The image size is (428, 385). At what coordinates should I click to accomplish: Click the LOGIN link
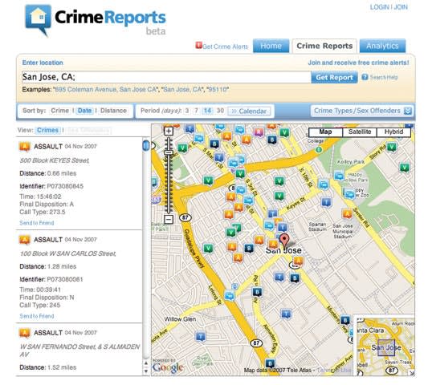coord(379,7)
